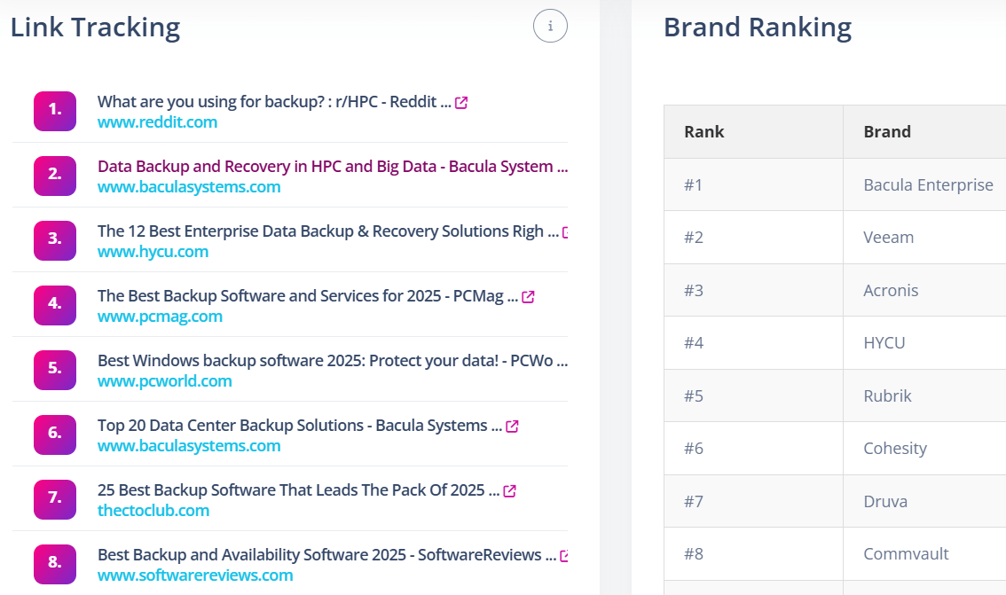Select the number 2 rank badge
1006x595 pixels.
point(55,176)
